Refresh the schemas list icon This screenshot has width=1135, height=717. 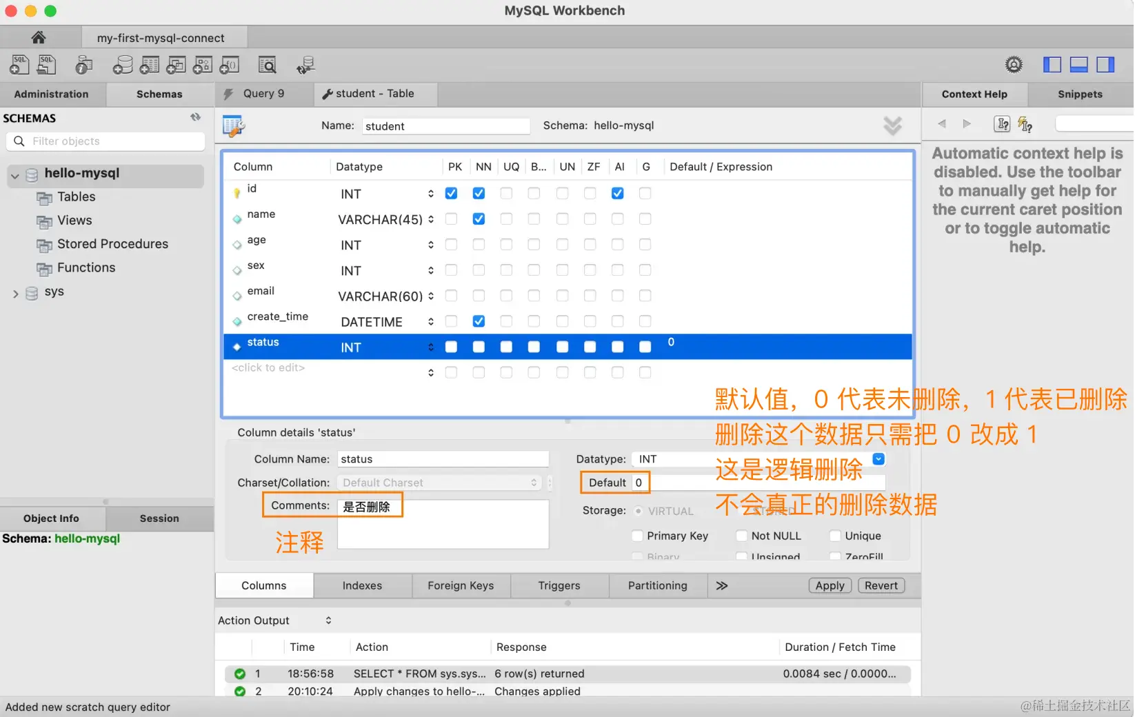coord(196,117)
